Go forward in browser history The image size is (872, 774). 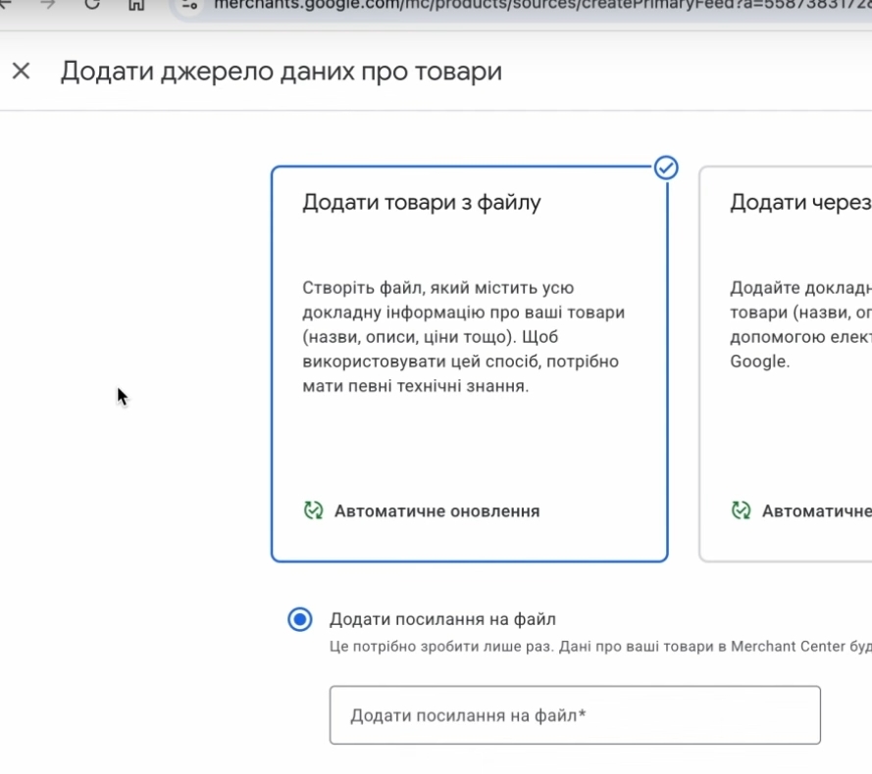pos(47,3)
